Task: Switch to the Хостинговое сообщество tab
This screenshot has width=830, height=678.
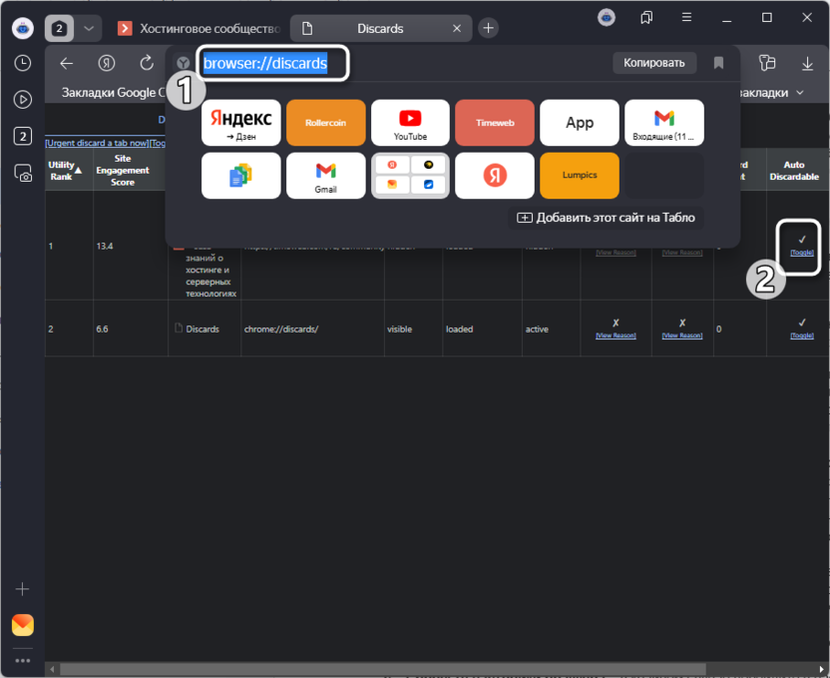Action: pos(200,29)
